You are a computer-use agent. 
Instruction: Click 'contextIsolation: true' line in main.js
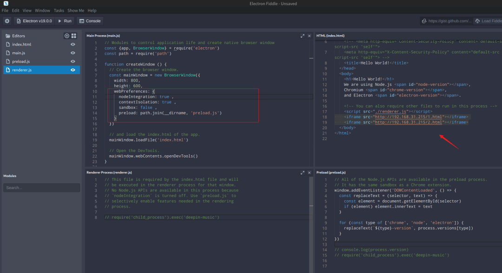click(147, 102)
